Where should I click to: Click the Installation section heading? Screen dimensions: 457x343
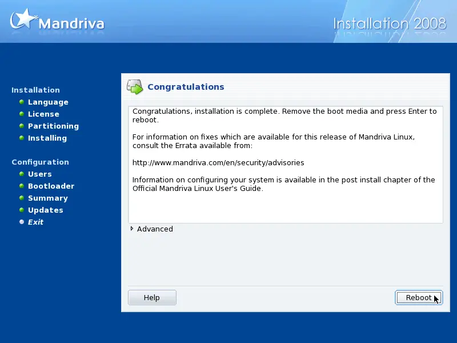[x=35, y=90]
